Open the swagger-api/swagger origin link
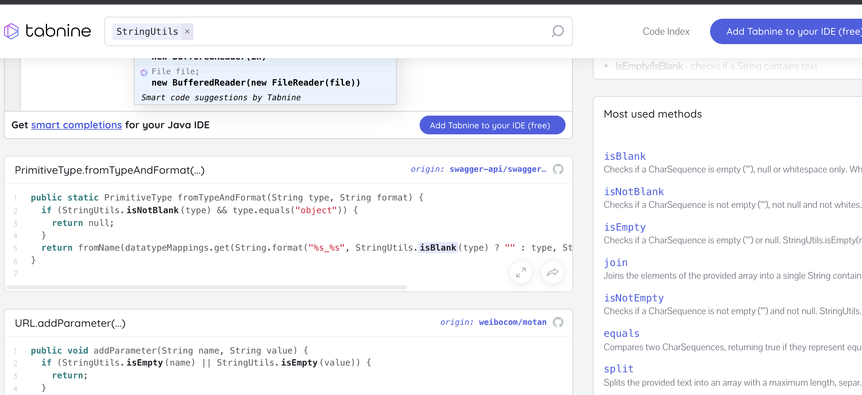The height and width of the screenshot is (395, 862). 498,169
